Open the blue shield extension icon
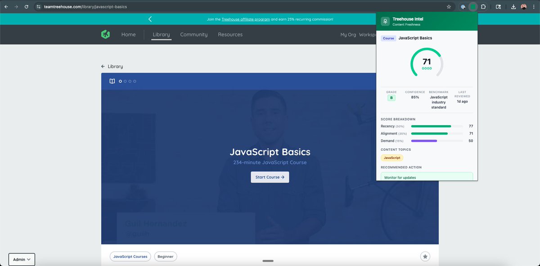 (463, 7)
